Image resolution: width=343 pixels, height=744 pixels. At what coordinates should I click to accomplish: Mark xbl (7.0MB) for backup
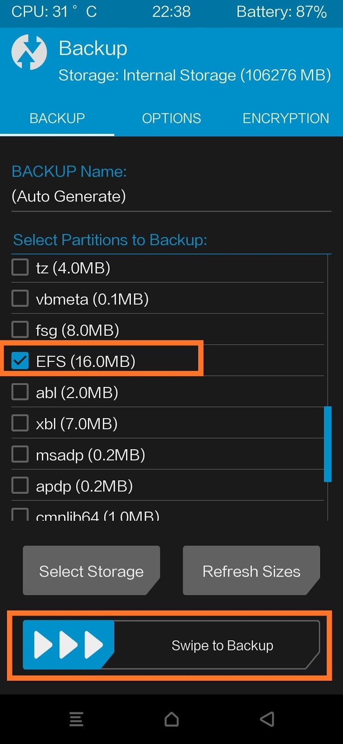20,423
